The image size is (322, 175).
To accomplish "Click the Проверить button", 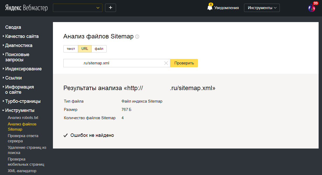I will pyautogui.click(x=184, y=63).
